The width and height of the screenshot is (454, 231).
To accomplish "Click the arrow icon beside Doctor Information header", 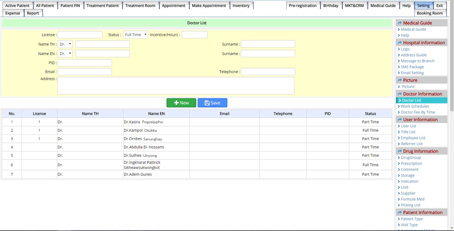I will tap(399, 94).
